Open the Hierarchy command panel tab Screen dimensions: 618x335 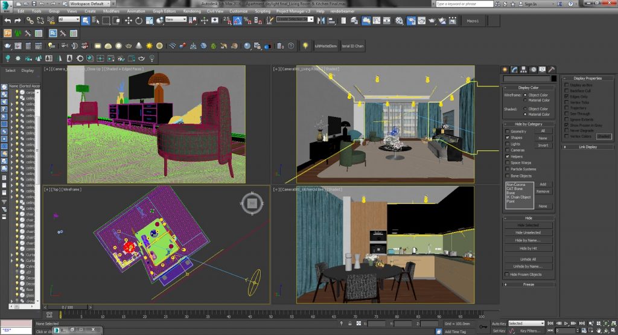tap(523, 69)
